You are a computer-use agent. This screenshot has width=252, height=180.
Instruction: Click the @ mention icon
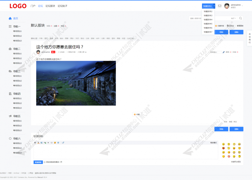coord(58,143)
